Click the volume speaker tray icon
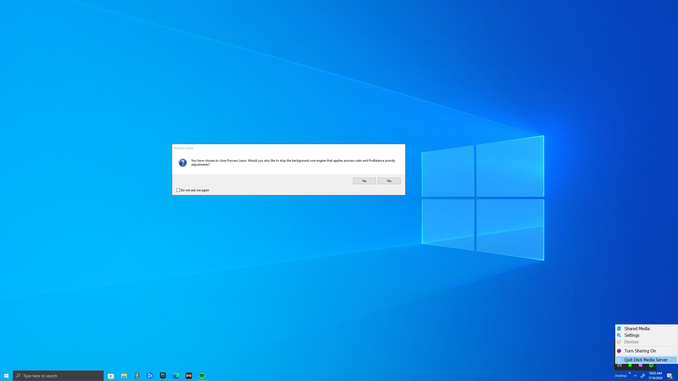 coord(619,365)
